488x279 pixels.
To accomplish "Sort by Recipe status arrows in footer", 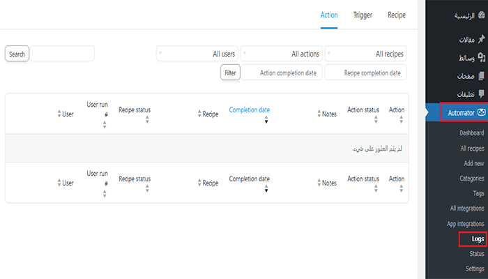I will tap(147, 188).
